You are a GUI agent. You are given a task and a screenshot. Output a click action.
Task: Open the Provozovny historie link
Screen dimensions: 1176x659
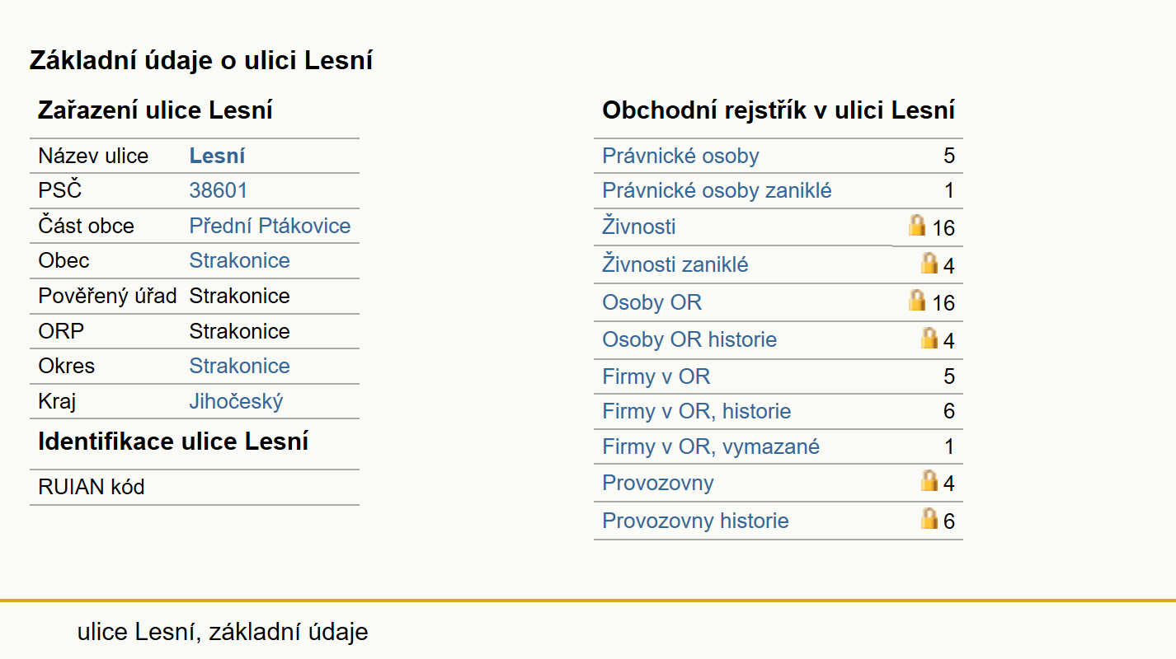pyautogui.click(x=695, y=521)
